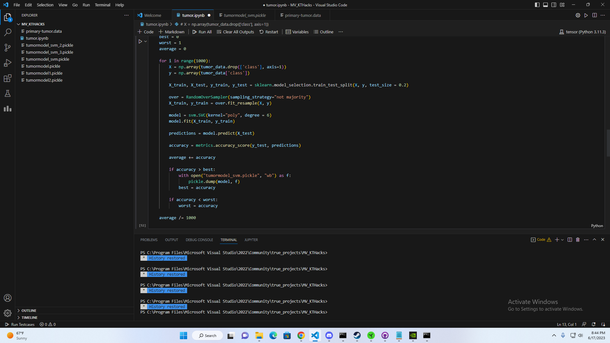
Task: Click Run All in notebook toolbar
Action: 202,32
